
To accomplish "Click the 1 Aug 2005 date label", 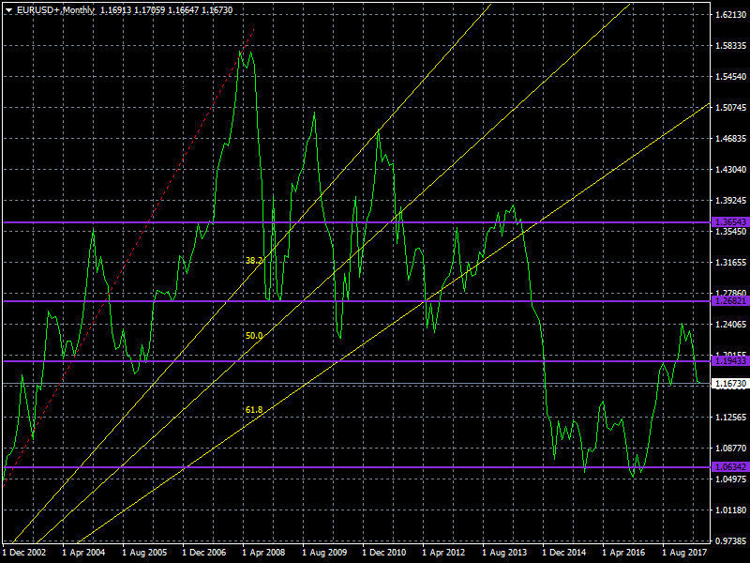I will click(144, 553).
